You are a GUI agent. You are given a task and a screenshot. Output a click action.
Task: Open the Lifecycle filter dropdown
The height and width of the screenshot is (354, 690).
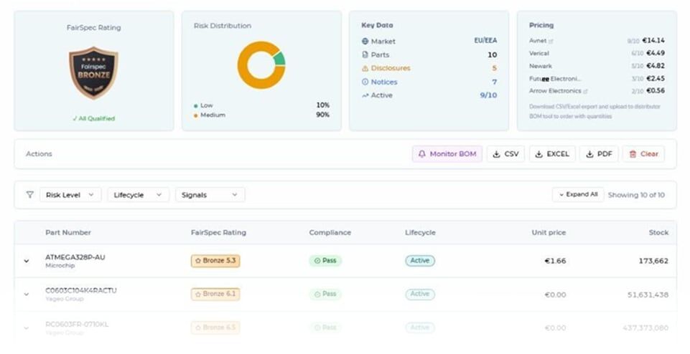coord(138,195)
